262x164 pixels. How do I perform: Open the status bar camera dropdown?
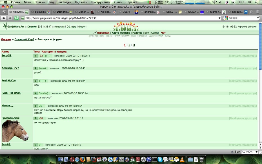(x=237, y=152)
